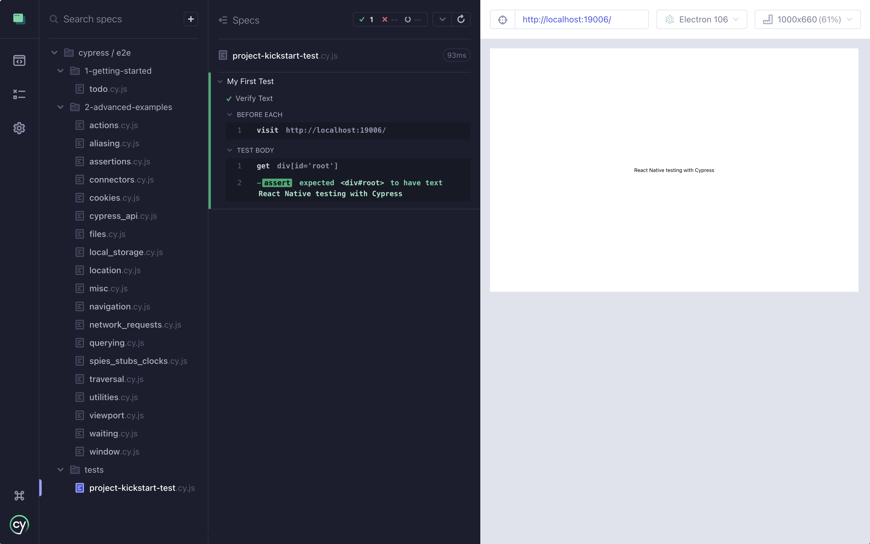Open the Electron 106 browser dropdown
The height and width of the screenshot is (544, 870).
pyautogui.click(x=701, y=19)
